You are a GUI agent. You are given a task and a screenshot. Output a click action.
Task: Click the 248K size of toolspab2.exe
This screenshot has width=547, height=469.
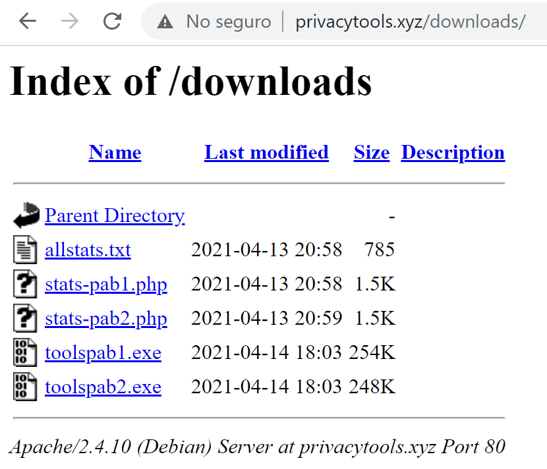click(372, 387)
